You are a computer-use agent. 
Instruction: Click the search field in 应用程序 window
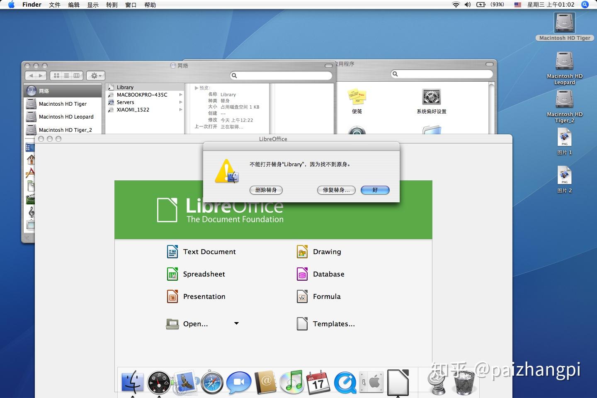442,74
